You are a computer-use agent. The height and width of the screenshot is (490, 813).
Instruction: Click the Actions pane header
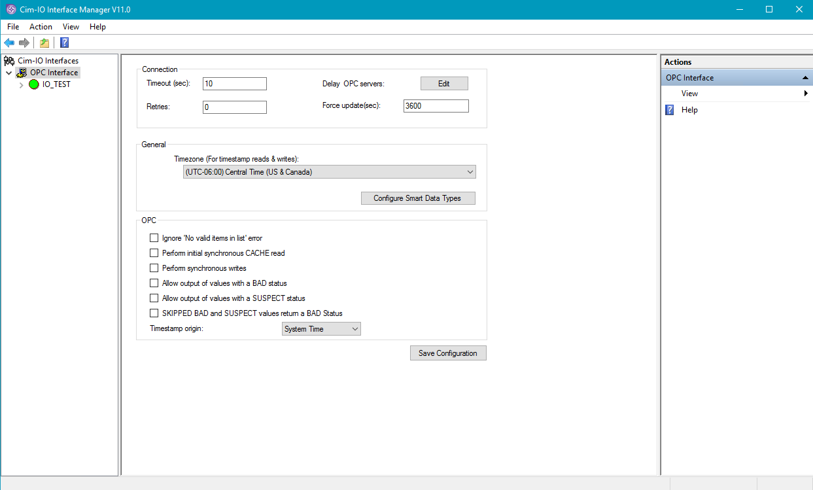coord(736,62)
